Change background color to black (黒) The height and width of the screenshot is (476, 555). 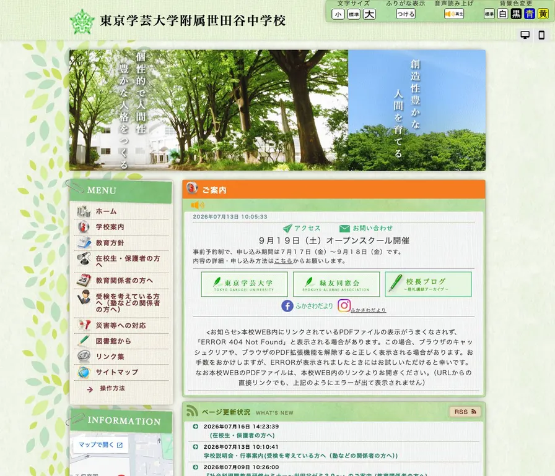tap(516, 14)
